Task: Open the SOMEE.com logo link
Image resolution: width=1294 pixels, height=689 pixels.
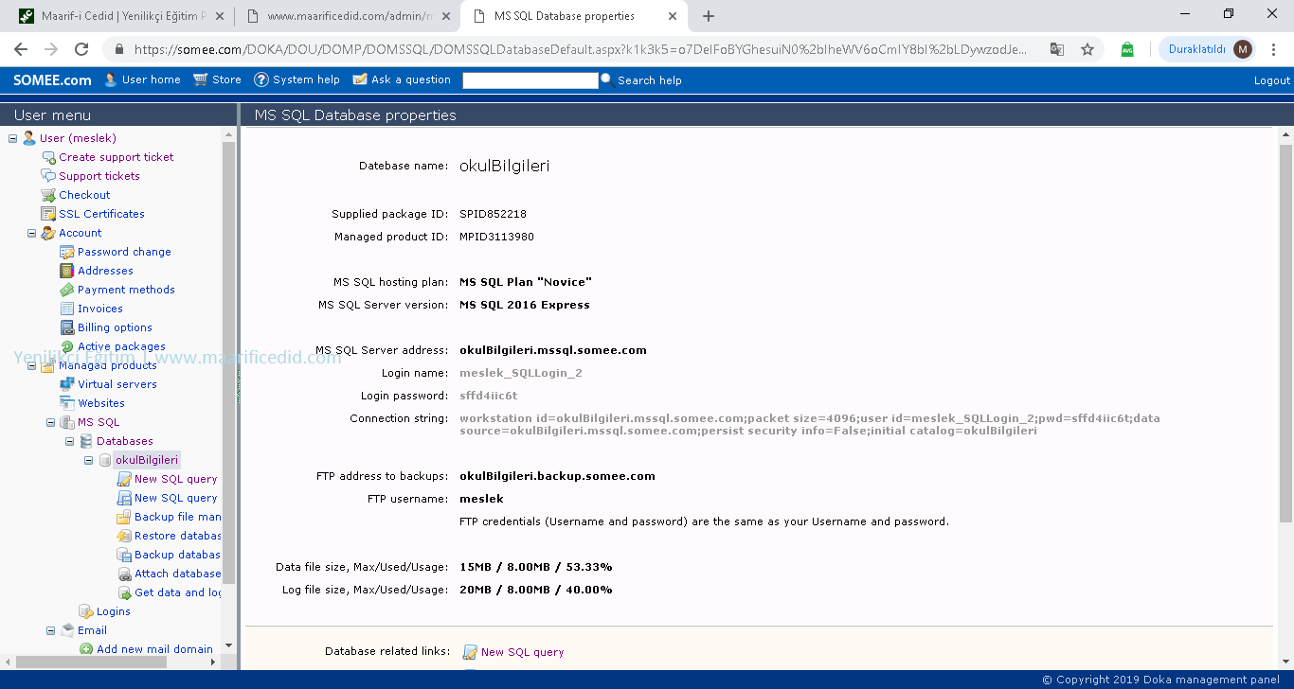Action: coord(52,80)
